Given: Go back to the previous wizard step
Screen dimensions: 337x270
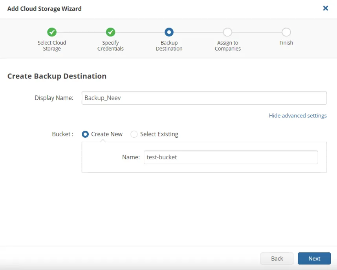Looking at the screenshot, I should coord(277,258).
